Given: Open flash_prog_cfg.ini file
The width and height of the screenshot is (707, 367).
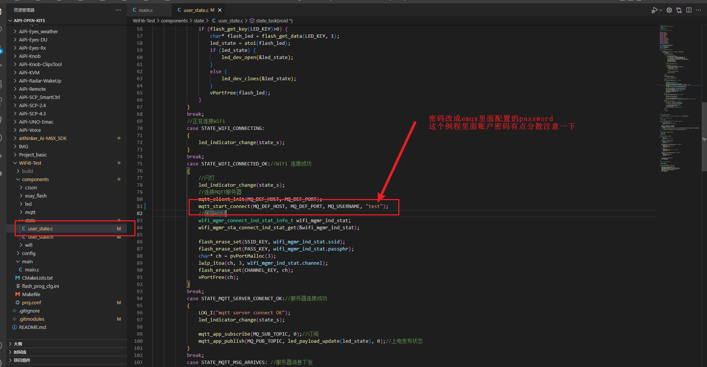Looking at the screenshot, I should pos(67,286).
